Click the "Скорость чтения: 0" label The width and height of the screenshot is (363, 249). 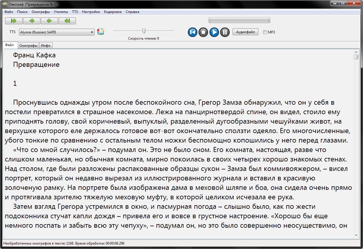(144, 38)
